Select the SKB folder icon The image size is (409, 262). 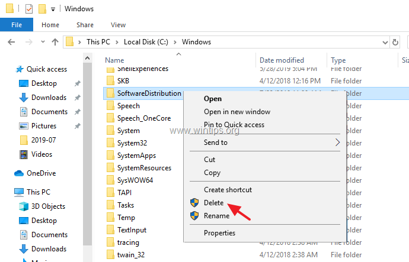pos(110,80)
